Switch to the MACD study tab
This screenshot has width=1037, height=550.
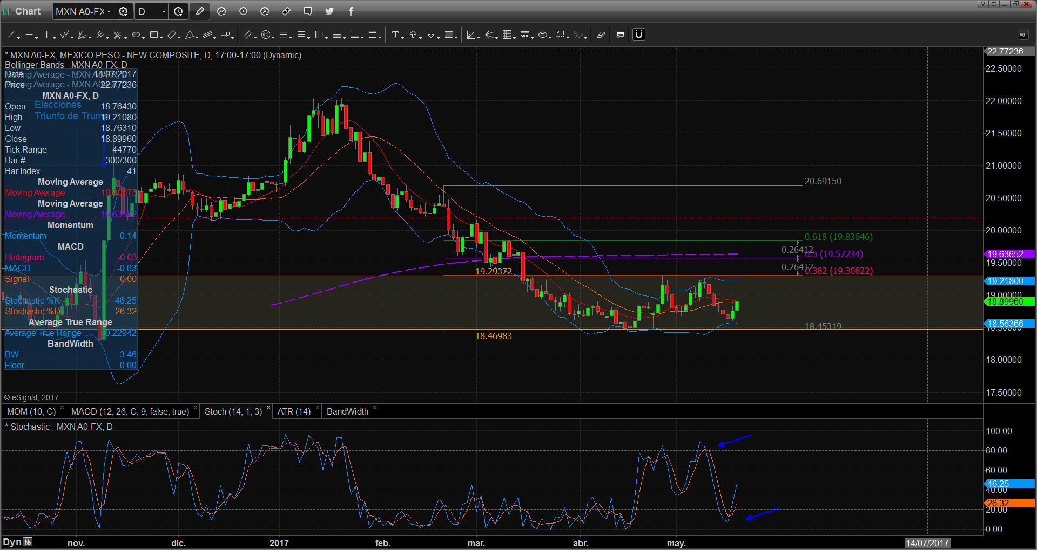[x=130, y=411]
